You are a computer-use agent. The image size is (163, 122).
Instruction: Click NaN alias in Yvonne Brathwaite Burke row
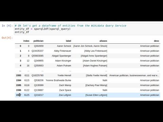click(105, 80)
